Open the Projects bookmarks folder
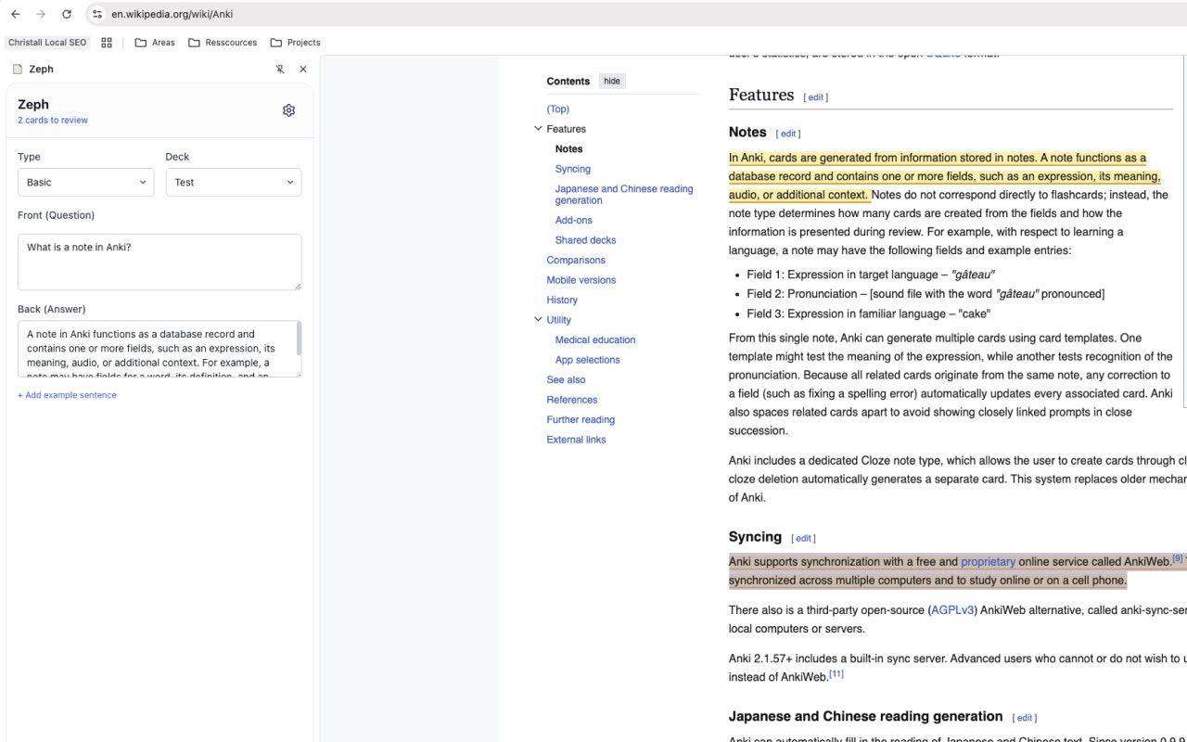Image resolution: width=1187 pixels, height=742 pixels. 295,43
